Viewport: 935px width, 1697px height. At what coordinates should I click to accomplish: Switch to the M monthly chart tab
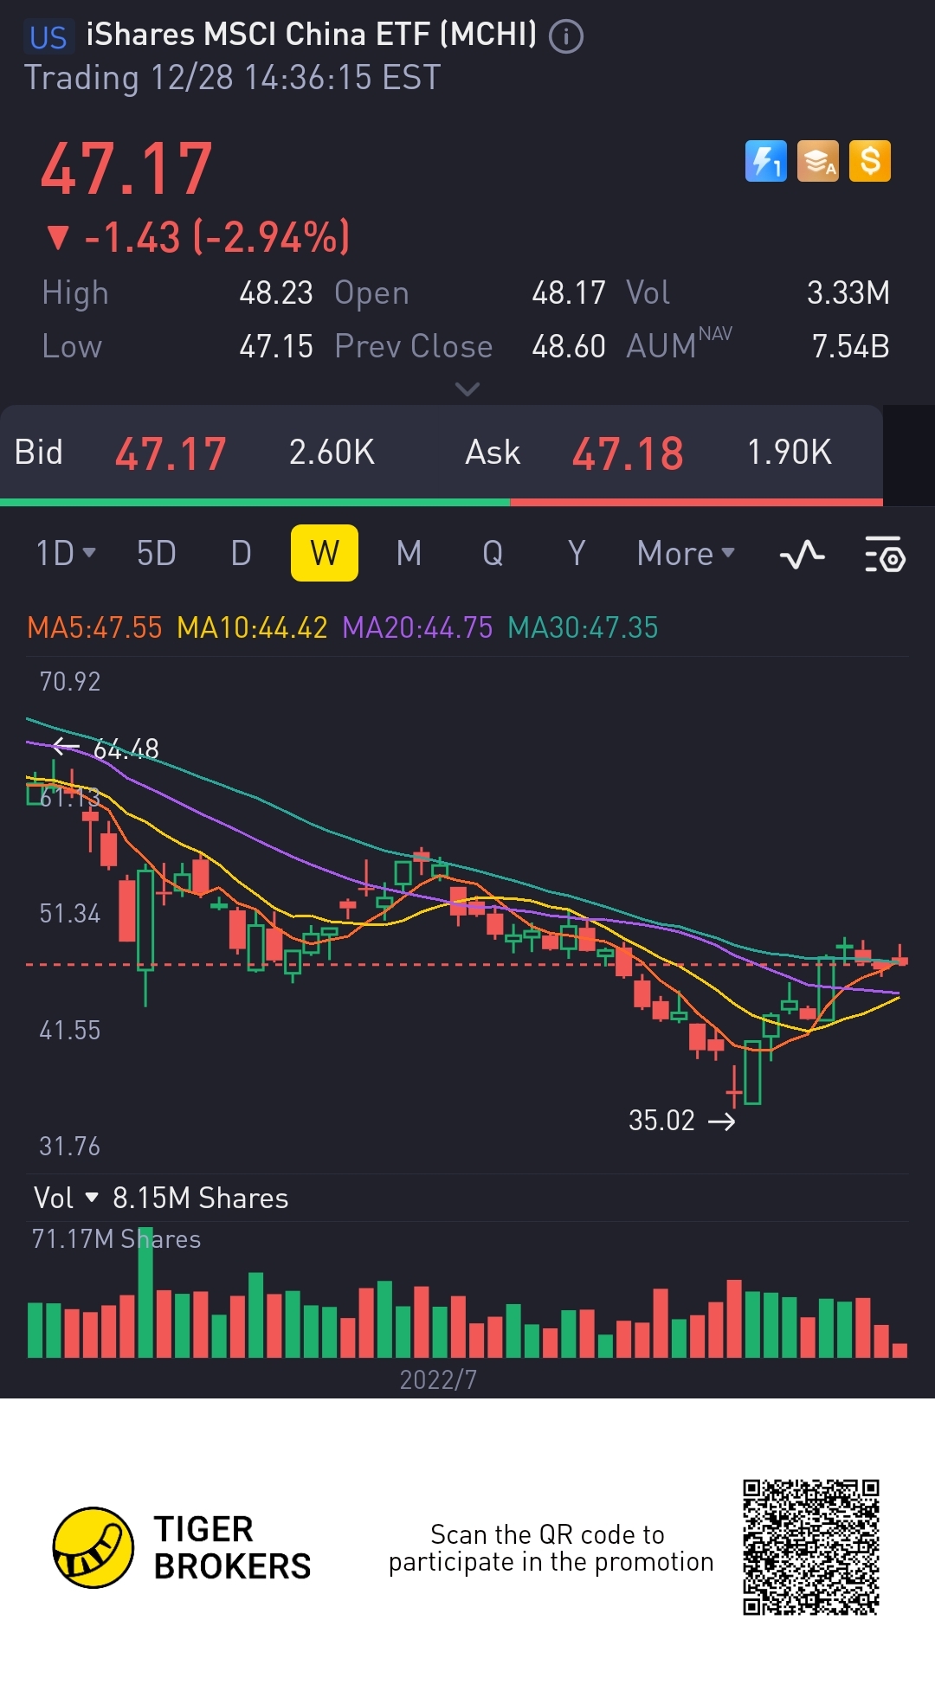(409, 553)
